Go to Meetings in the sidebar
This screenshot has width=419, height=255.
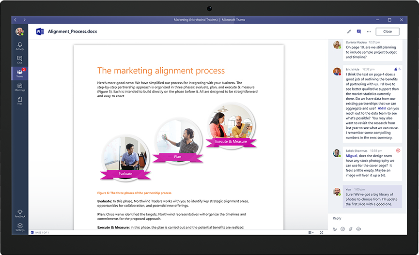(x=19, y=87)
